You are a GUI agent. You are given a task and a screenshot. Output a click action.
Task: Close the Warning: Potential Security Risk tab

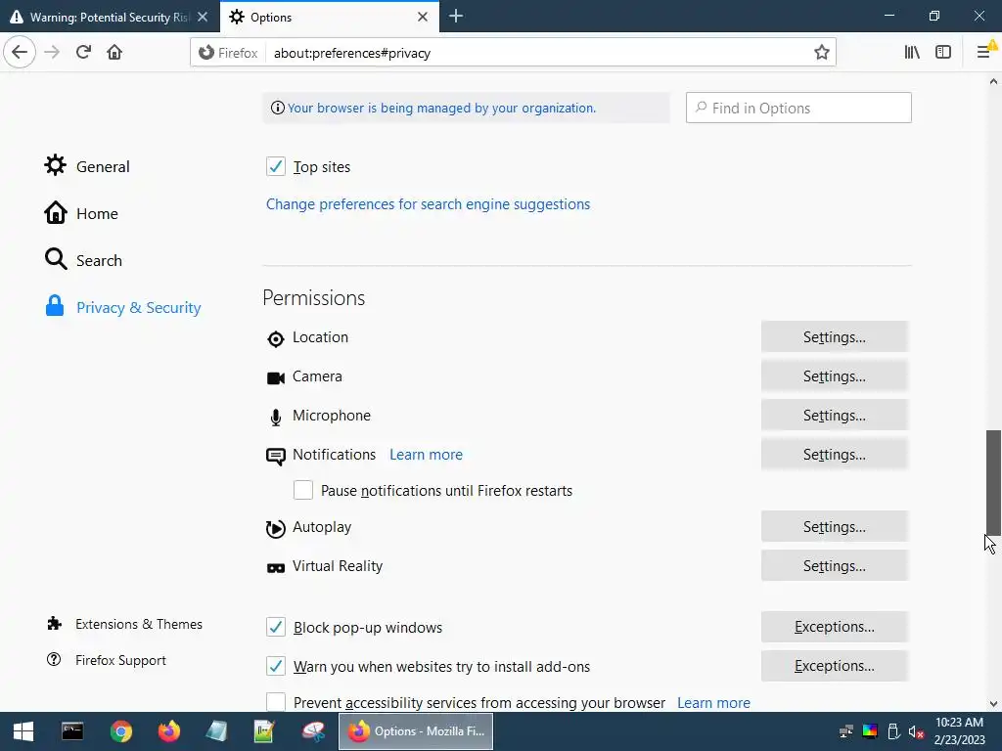tap(203, 17)
